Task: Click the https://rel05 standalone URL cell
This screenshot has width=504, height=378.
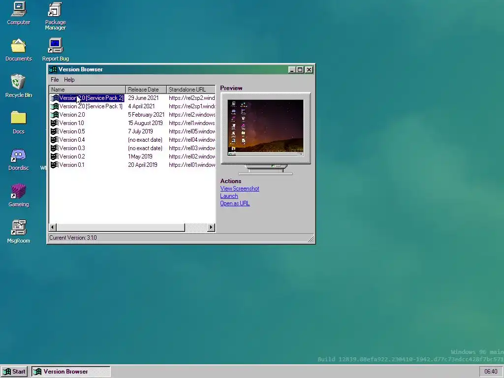Action: click(x=192, y=131)
